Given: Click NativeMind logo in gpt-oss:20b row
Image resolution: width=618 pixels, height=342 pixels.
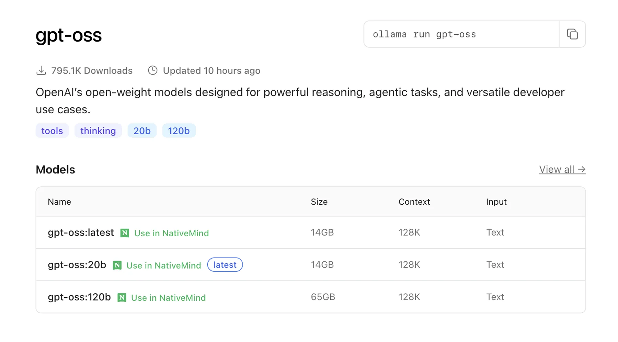Looking at the screenshot, I should 117,265.
